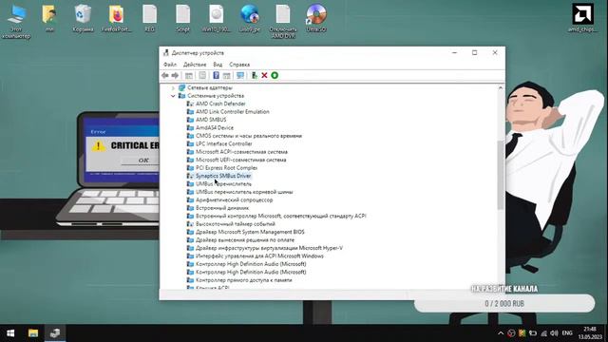
Task: Open the taskbar clock and date
Action: (590, 333)
